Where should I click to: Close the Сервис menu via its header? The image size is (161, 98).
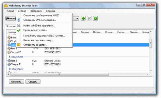[22, 11]
